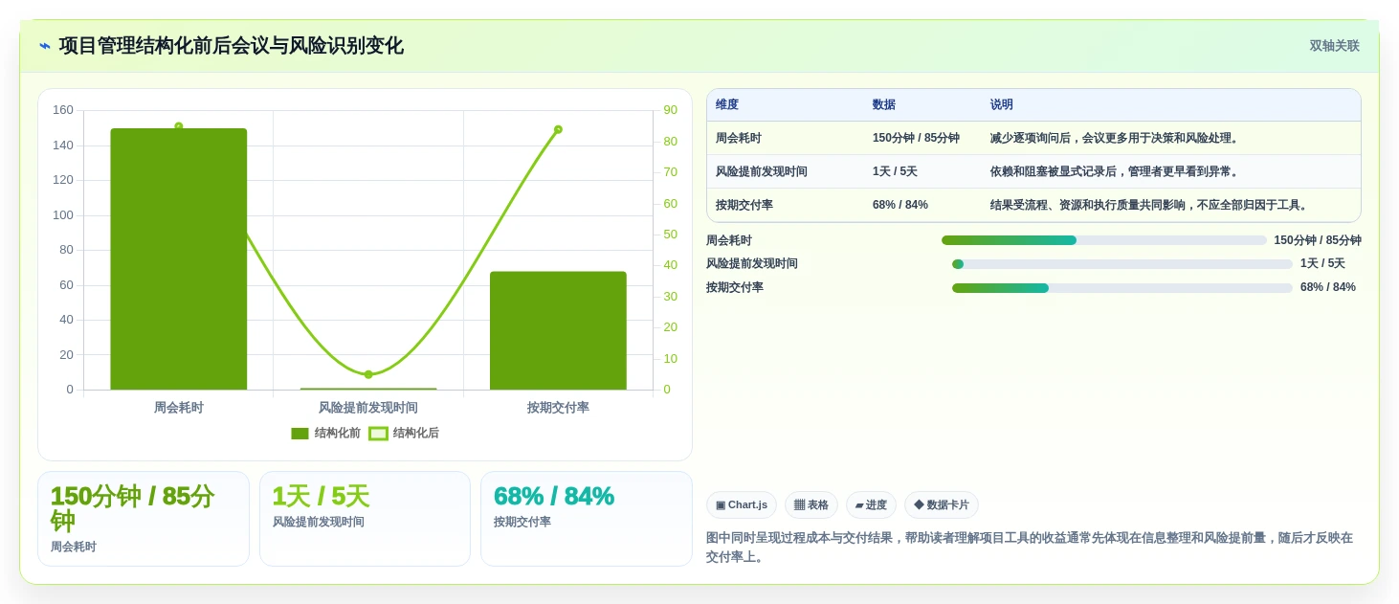Viewport: 1399px width, 604px height.
Task: Click the 按期交付率 x-axis label
Action: pos(558,408)
